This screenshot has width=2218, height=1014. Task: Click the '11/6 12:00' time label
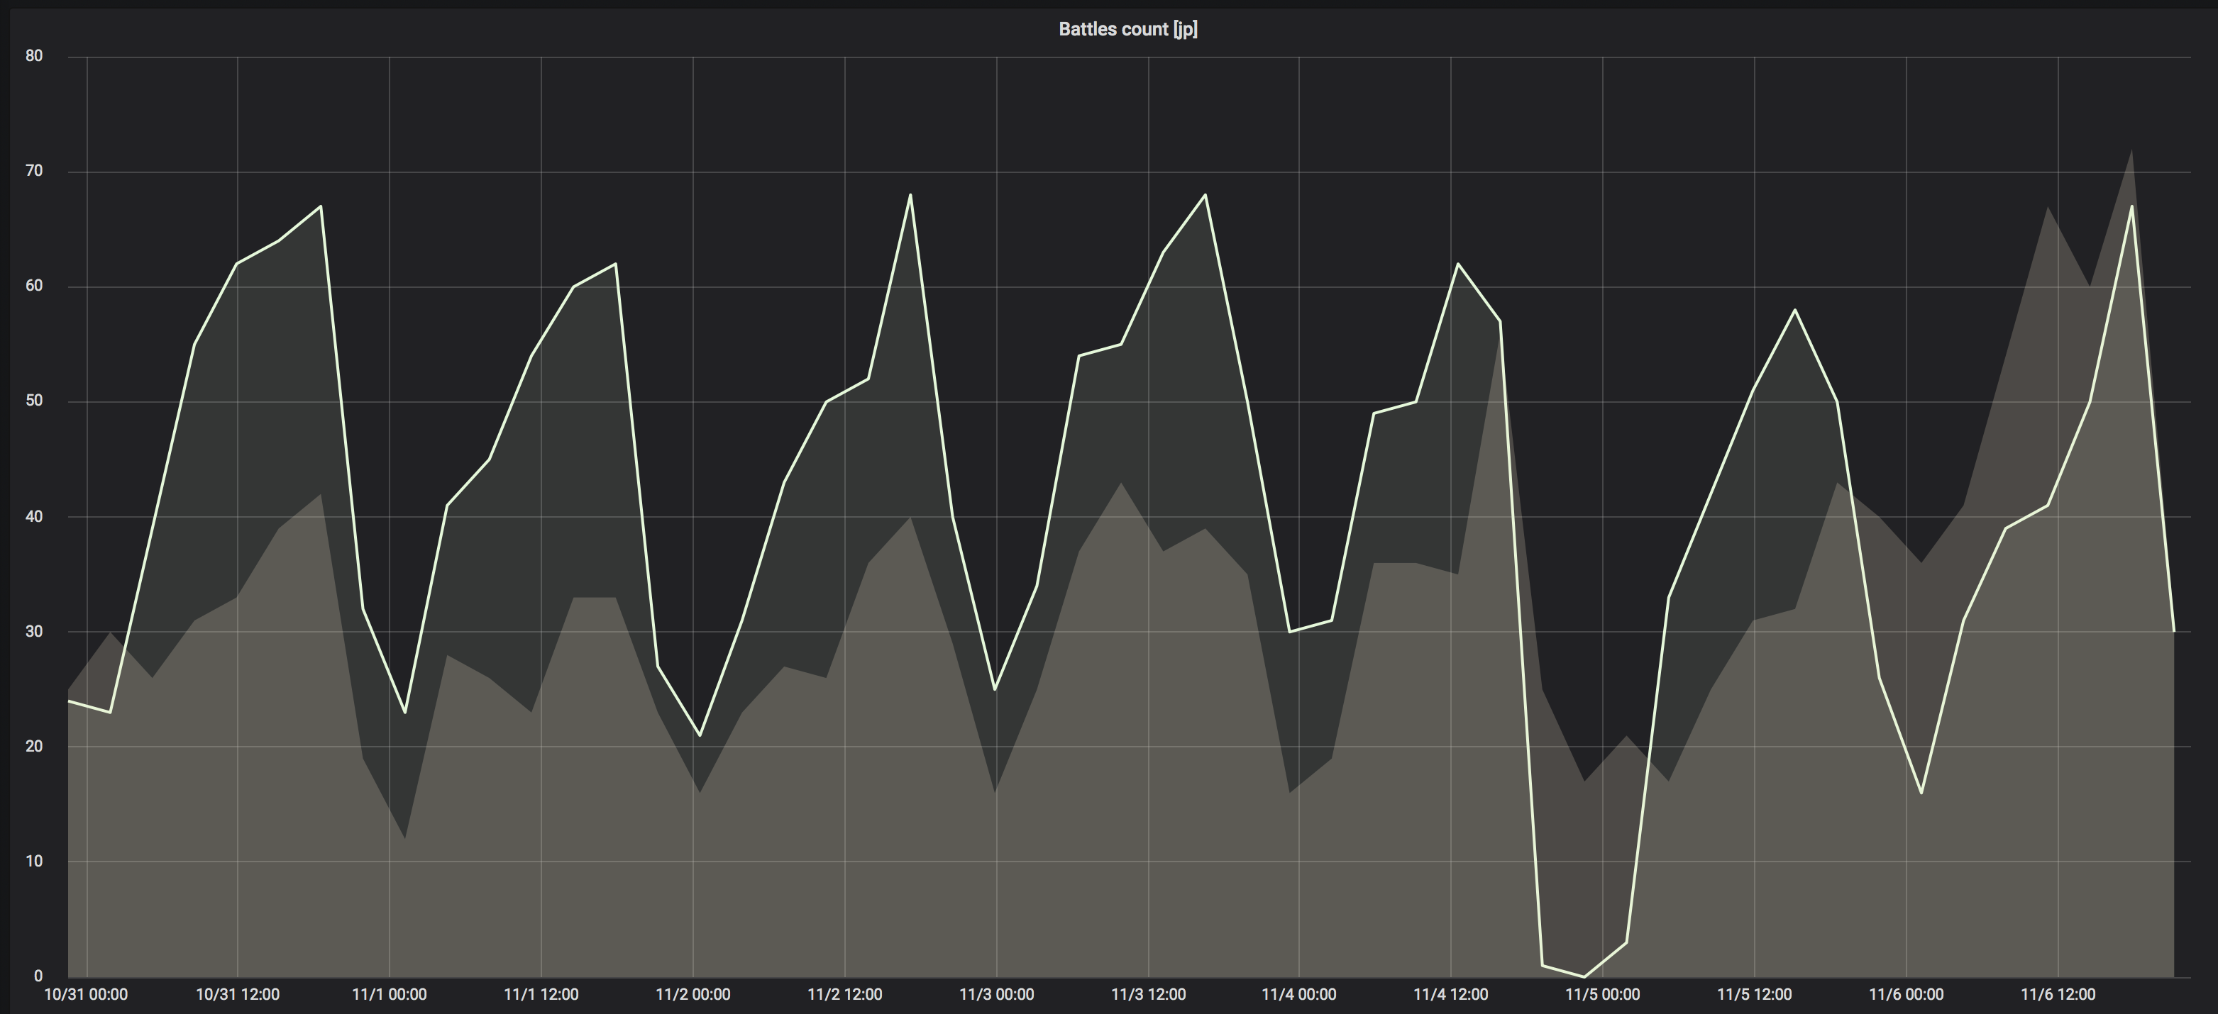coord(2058,995)
